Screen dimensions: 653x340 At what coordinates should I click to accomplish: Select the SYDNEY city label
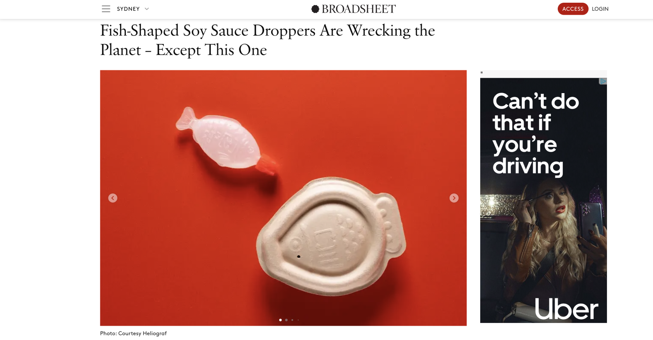pos(128,9)
